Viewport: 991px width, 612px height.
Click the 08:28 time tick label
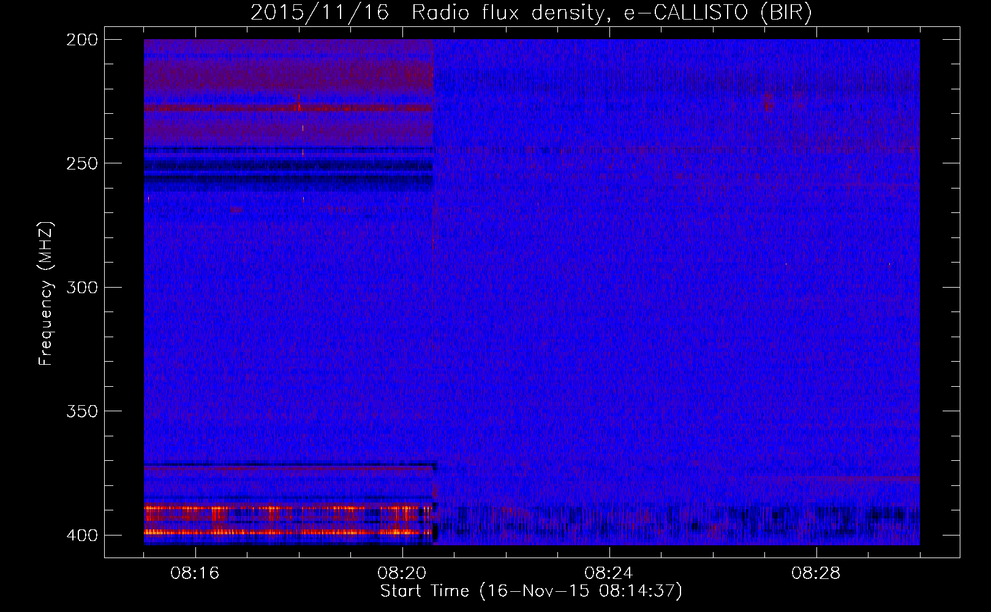[x=816, y=573]
